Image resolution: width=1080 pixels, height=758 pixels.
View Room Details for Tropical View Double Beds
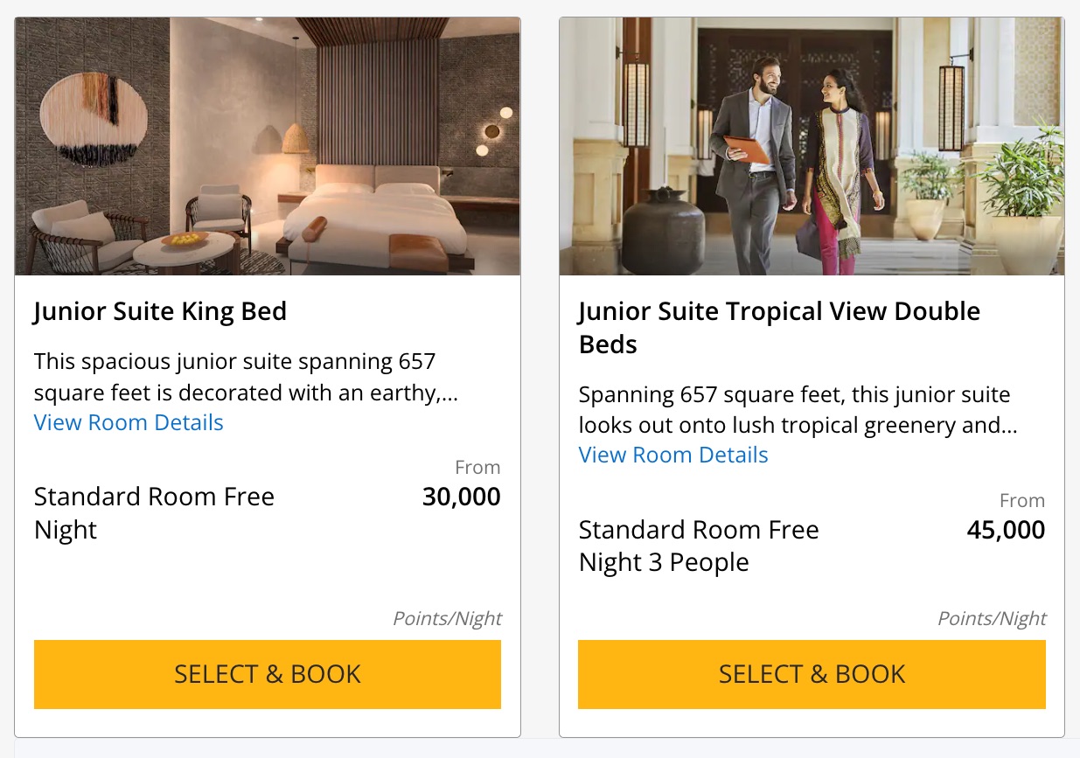673,455
